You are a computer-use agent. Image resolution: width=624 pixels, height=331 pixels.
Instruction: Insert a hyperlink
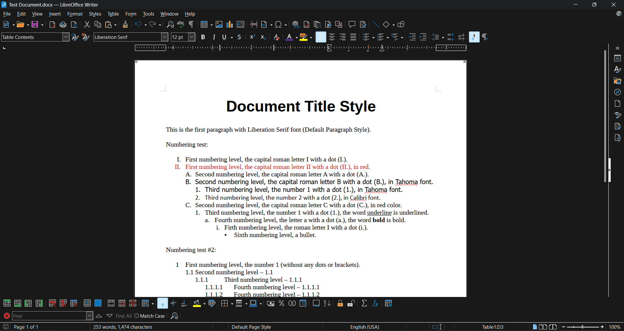295,25
